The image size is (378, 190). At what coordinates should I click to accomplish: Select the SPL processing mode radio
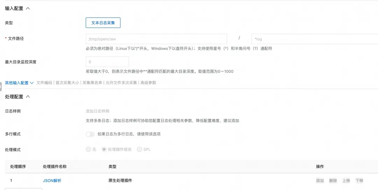point(139,149)
